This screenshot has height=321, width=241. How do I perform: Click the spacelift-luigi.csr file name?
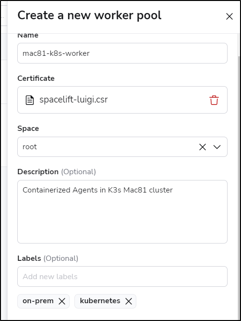(x=73, y=100)
